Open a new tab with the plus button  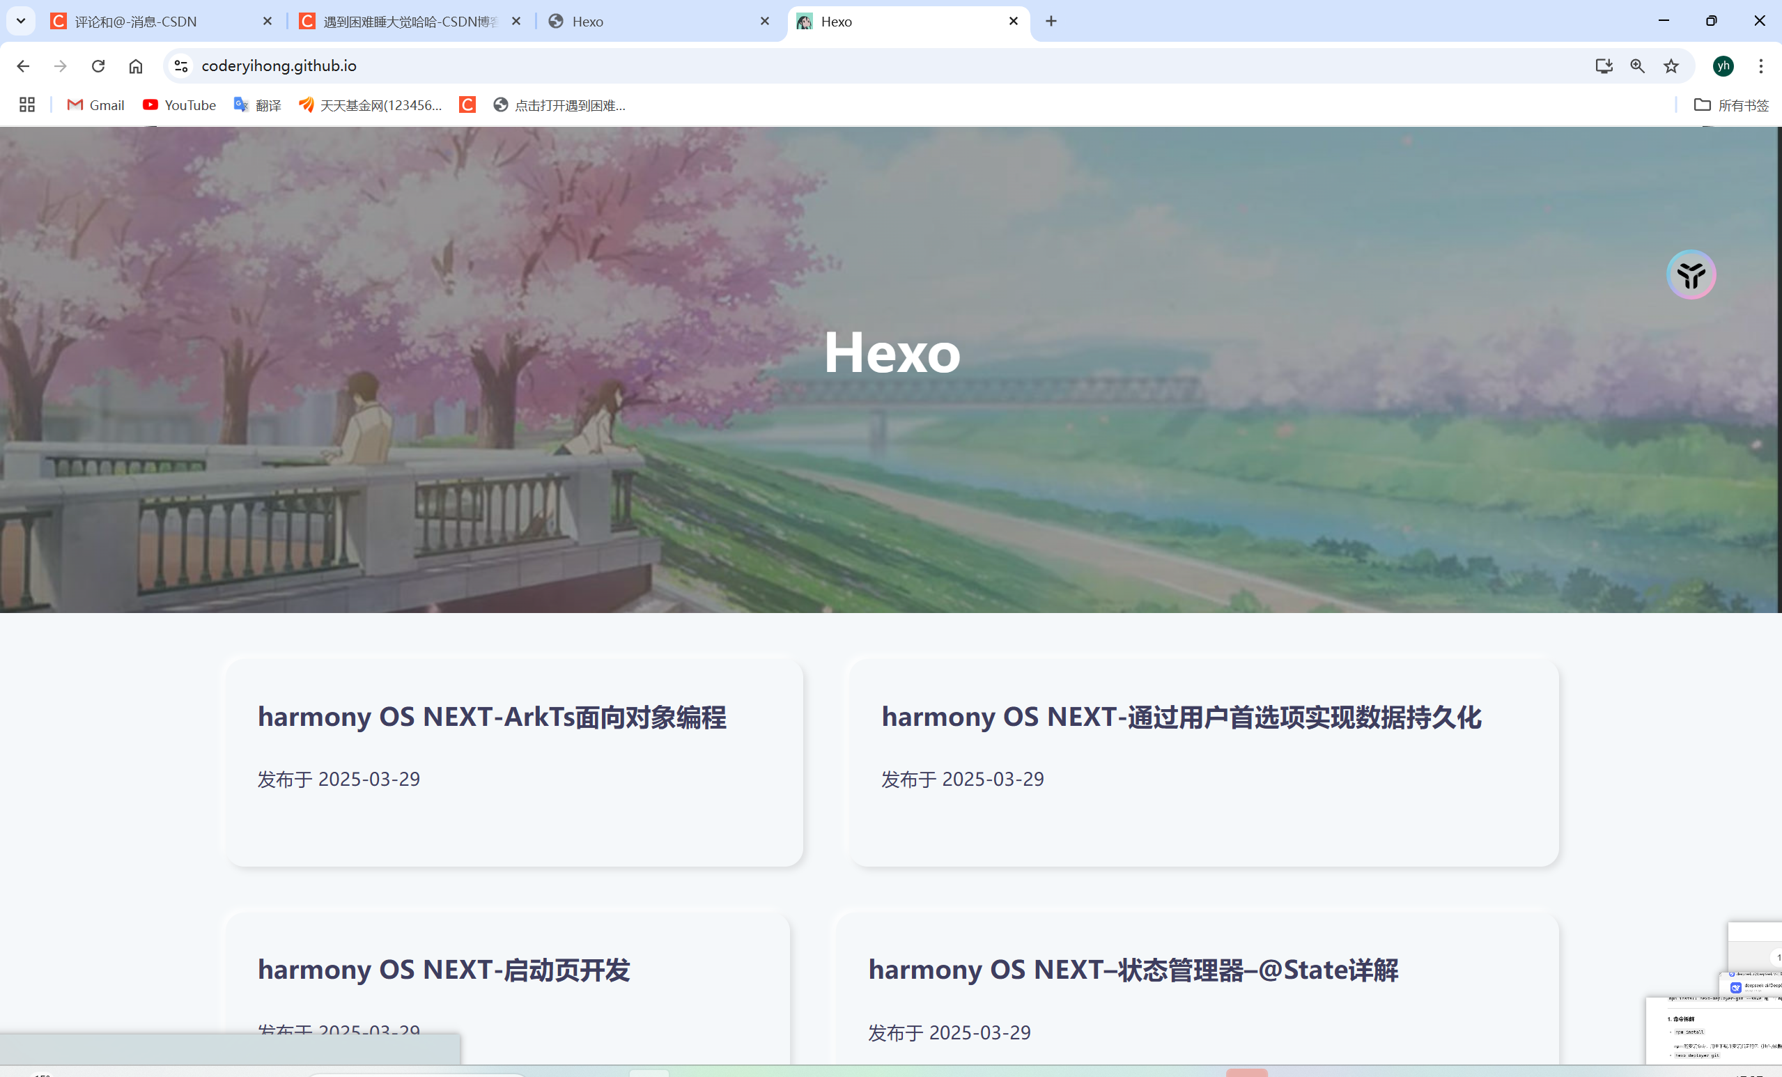(1051, 21)
